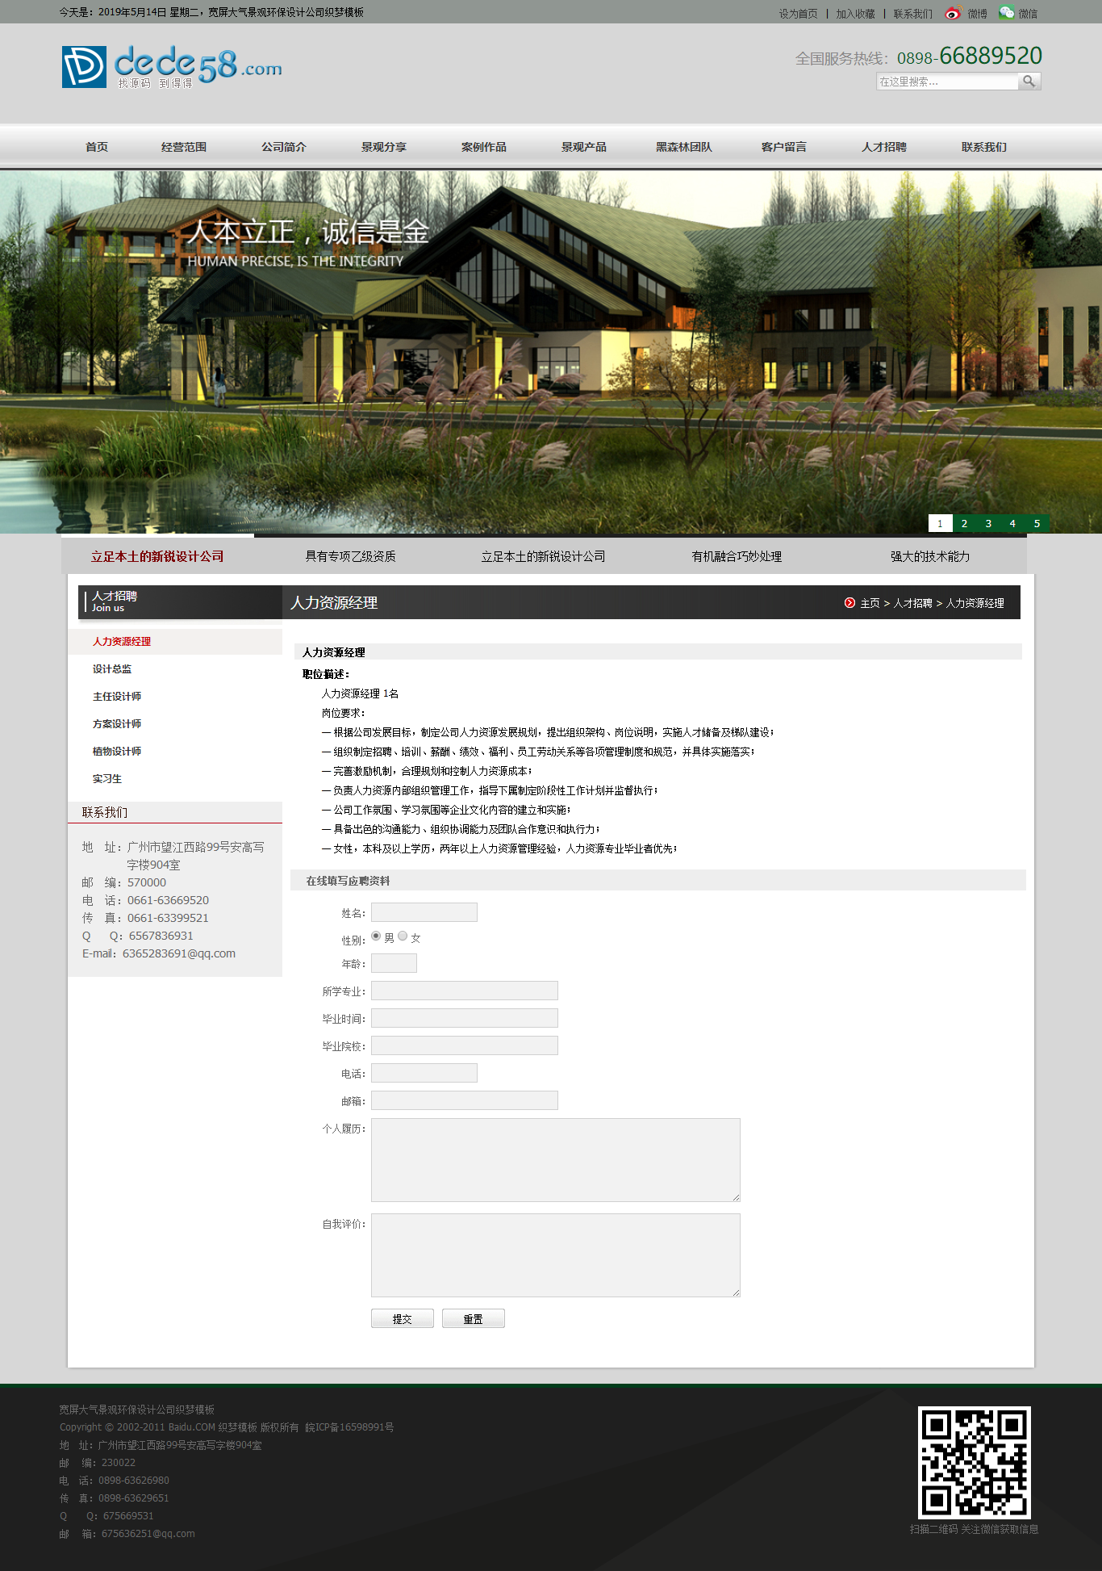Select the third tab 立足本土的新锐设计公司
Screen dimensions: 1102x1571
543,556
